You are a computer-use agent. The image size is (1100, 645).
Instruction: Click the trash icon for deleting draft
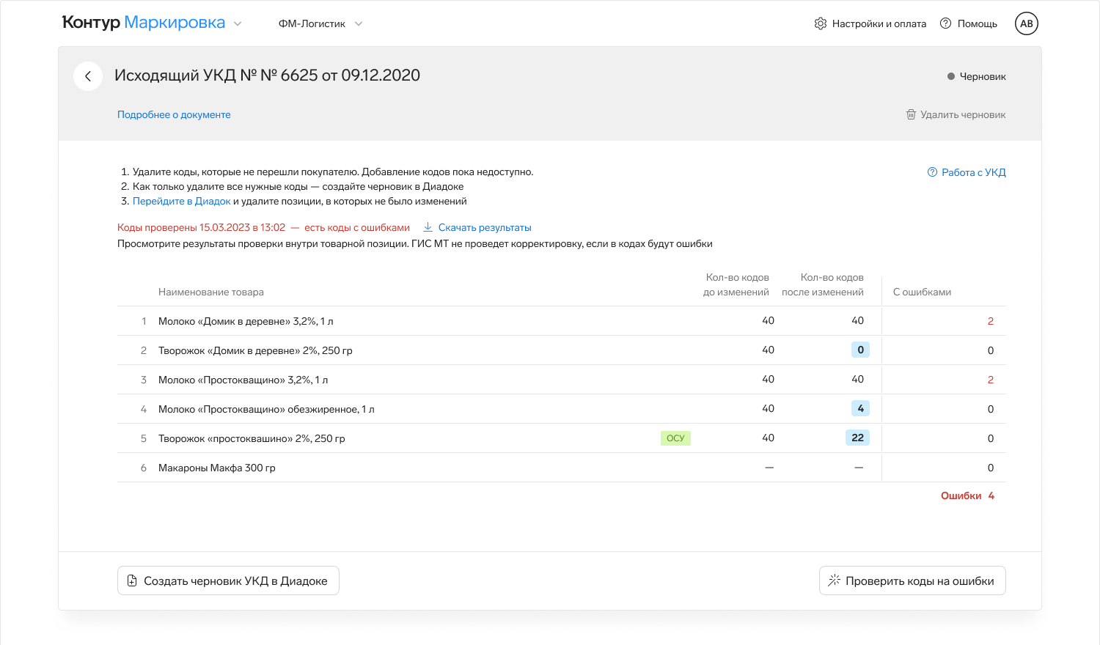tap(911, 114)
